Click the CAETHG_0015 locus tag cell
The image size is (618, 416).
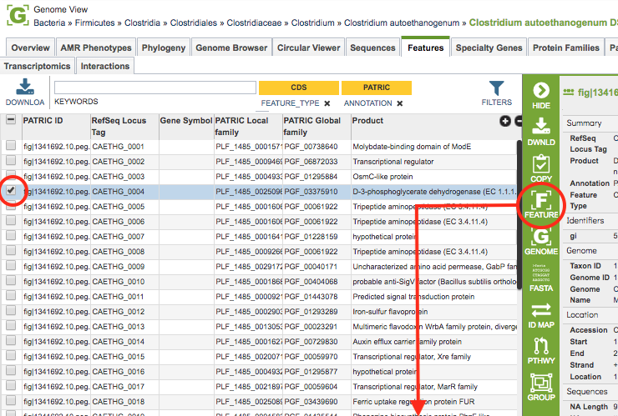[x=124, y=356]
